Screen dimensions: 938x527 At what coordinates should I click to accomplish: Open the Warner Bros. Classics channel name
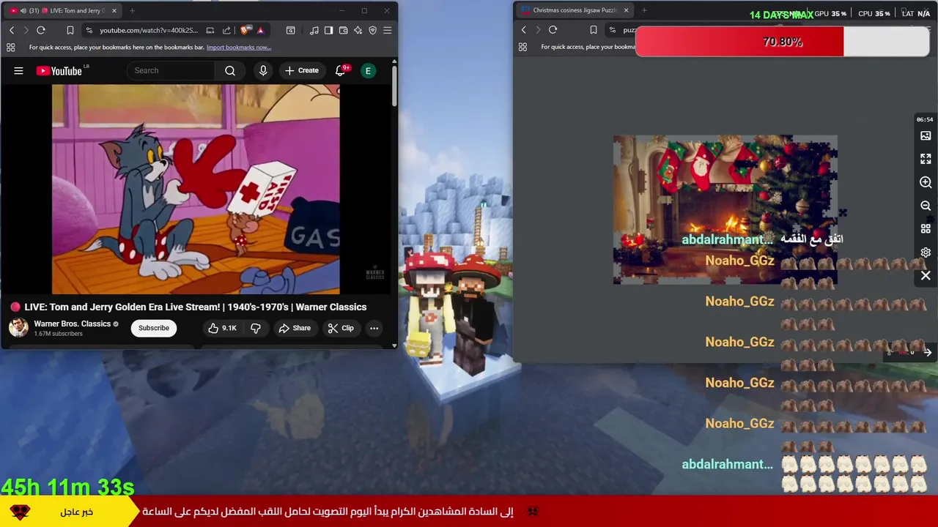tap(73, 324)
